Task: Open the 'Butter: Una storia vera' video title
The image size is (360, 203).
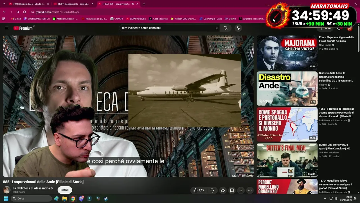Action: 335,147
